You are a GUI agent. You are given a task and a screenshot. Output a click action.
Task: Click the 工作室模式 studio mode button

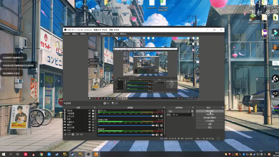click(210, 121)
